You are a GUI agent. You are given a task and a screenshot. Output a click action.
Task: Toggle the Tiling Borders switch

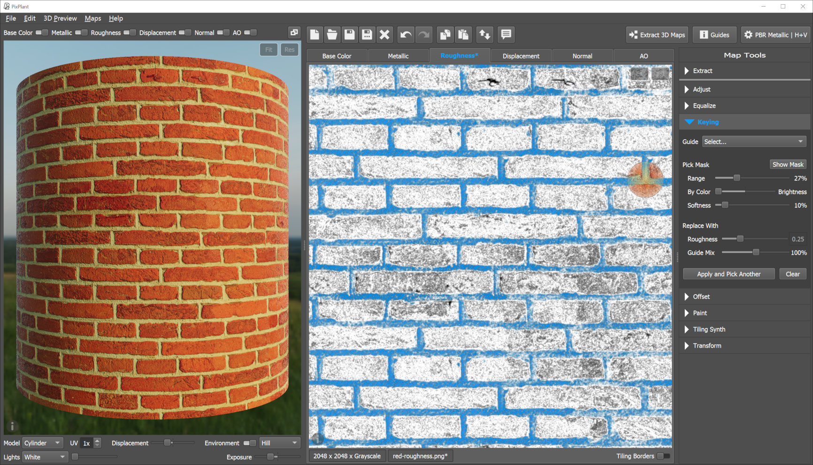[x=663, y=456]
